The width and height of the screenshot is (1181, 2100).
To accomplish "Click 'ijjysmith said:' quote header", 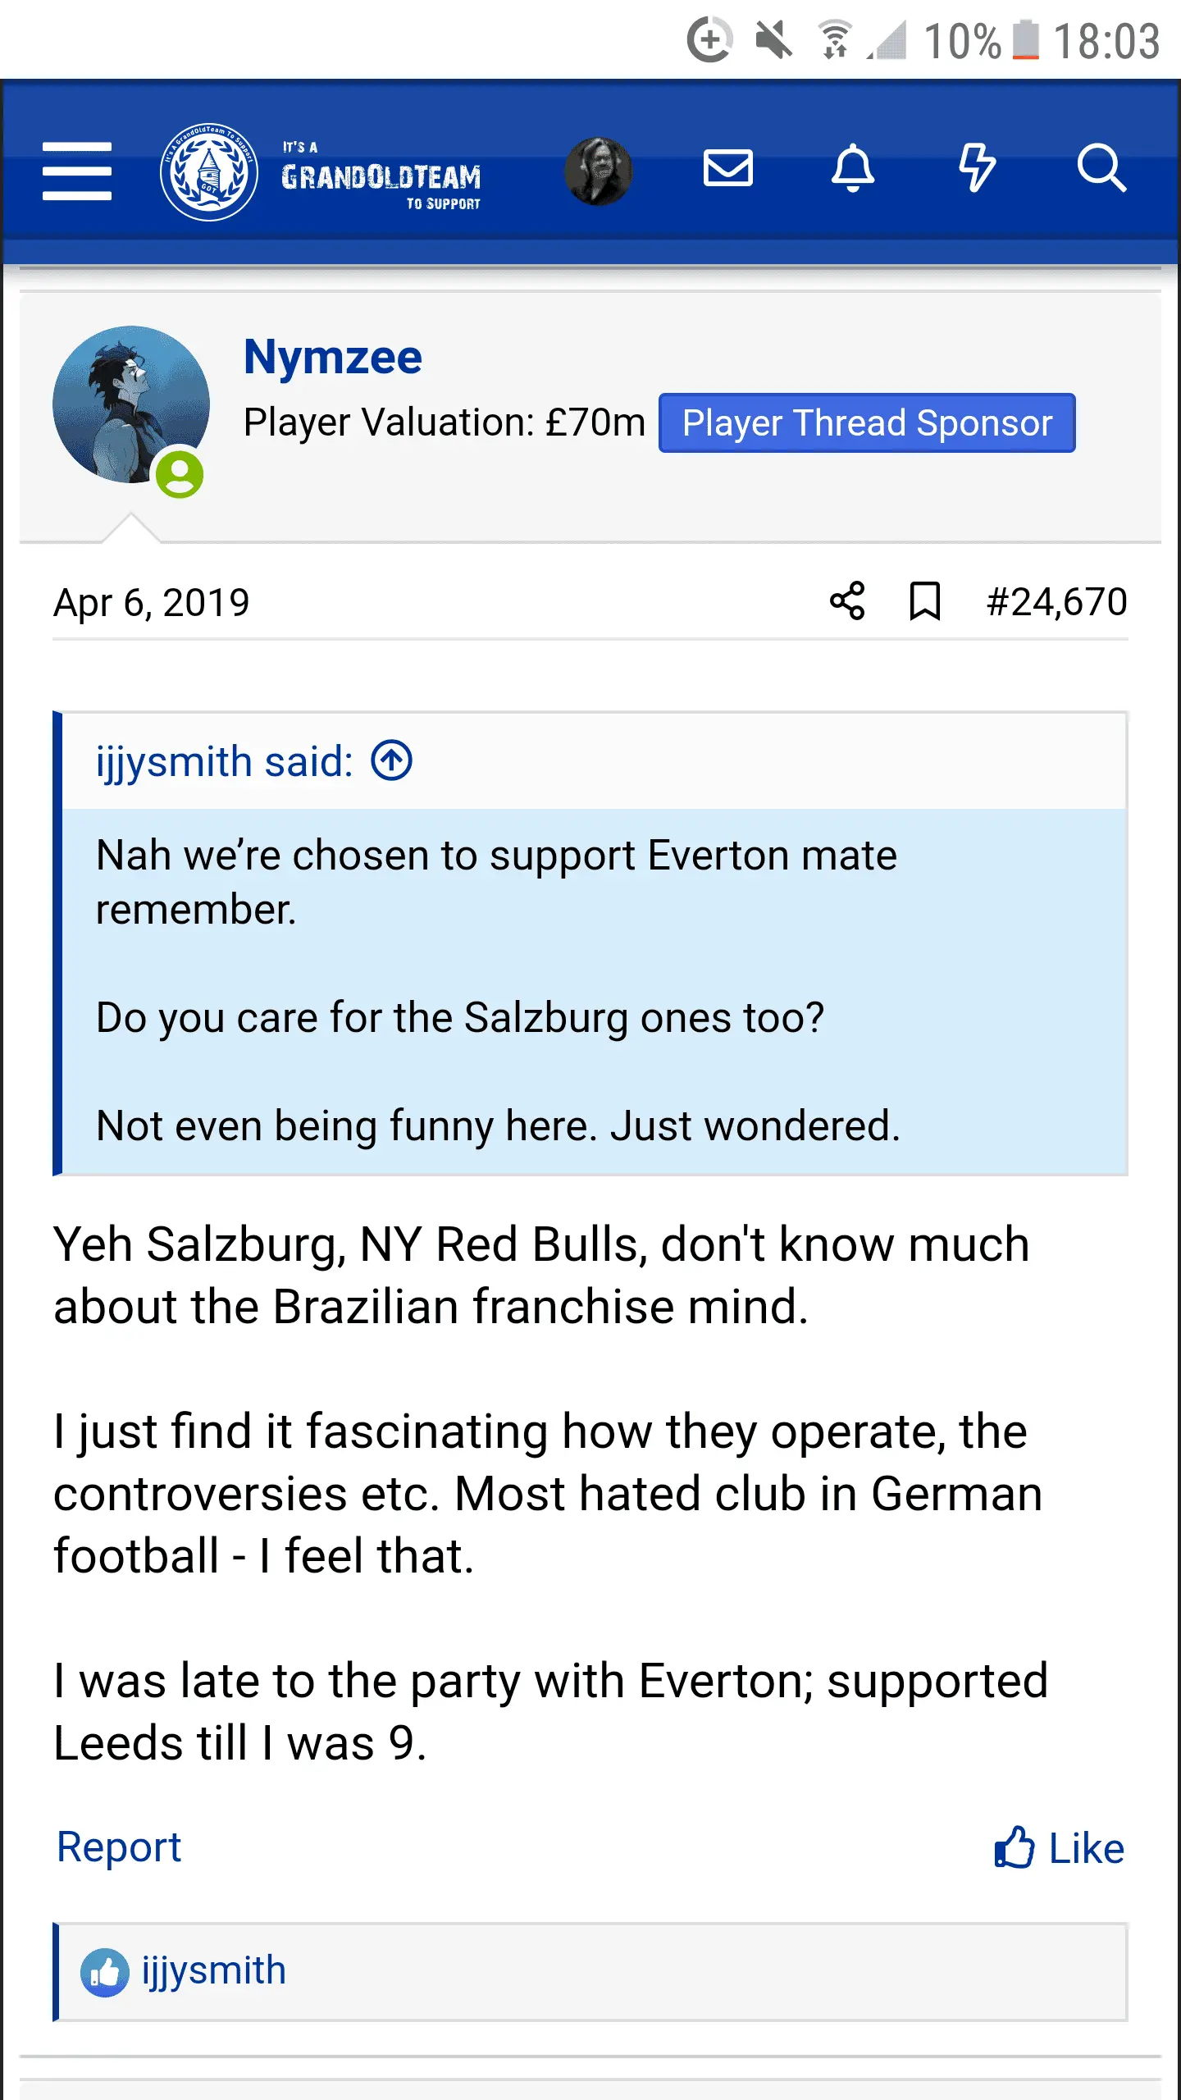I will (224, 762).
